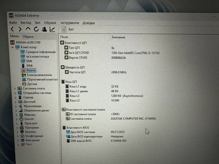Click the Forward navigation arrow
Screen dimensions: 219x164
point(20,29)
